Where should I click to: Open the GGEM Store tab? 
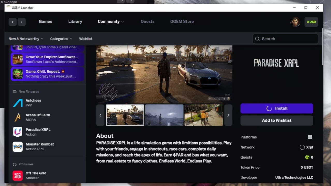pyautogui.click(x=182, y=22)
